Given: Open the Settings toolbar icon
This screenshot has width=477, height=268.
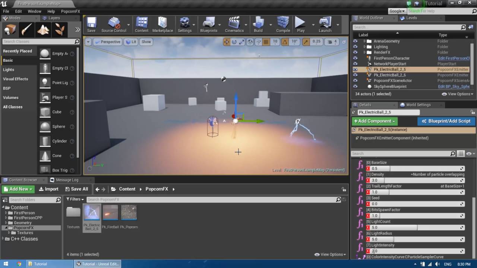Looking at the screenshot, I should click(x=184, y=25).
